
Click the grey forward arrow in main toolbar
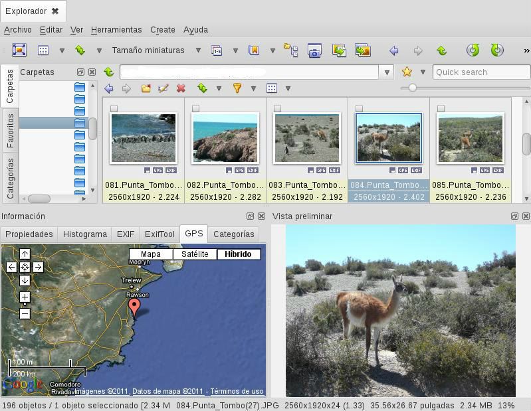418,50
